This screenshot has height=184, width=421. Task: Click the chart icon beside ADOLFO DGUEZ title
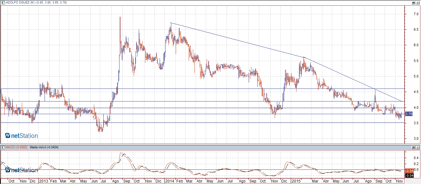[3, 2]
